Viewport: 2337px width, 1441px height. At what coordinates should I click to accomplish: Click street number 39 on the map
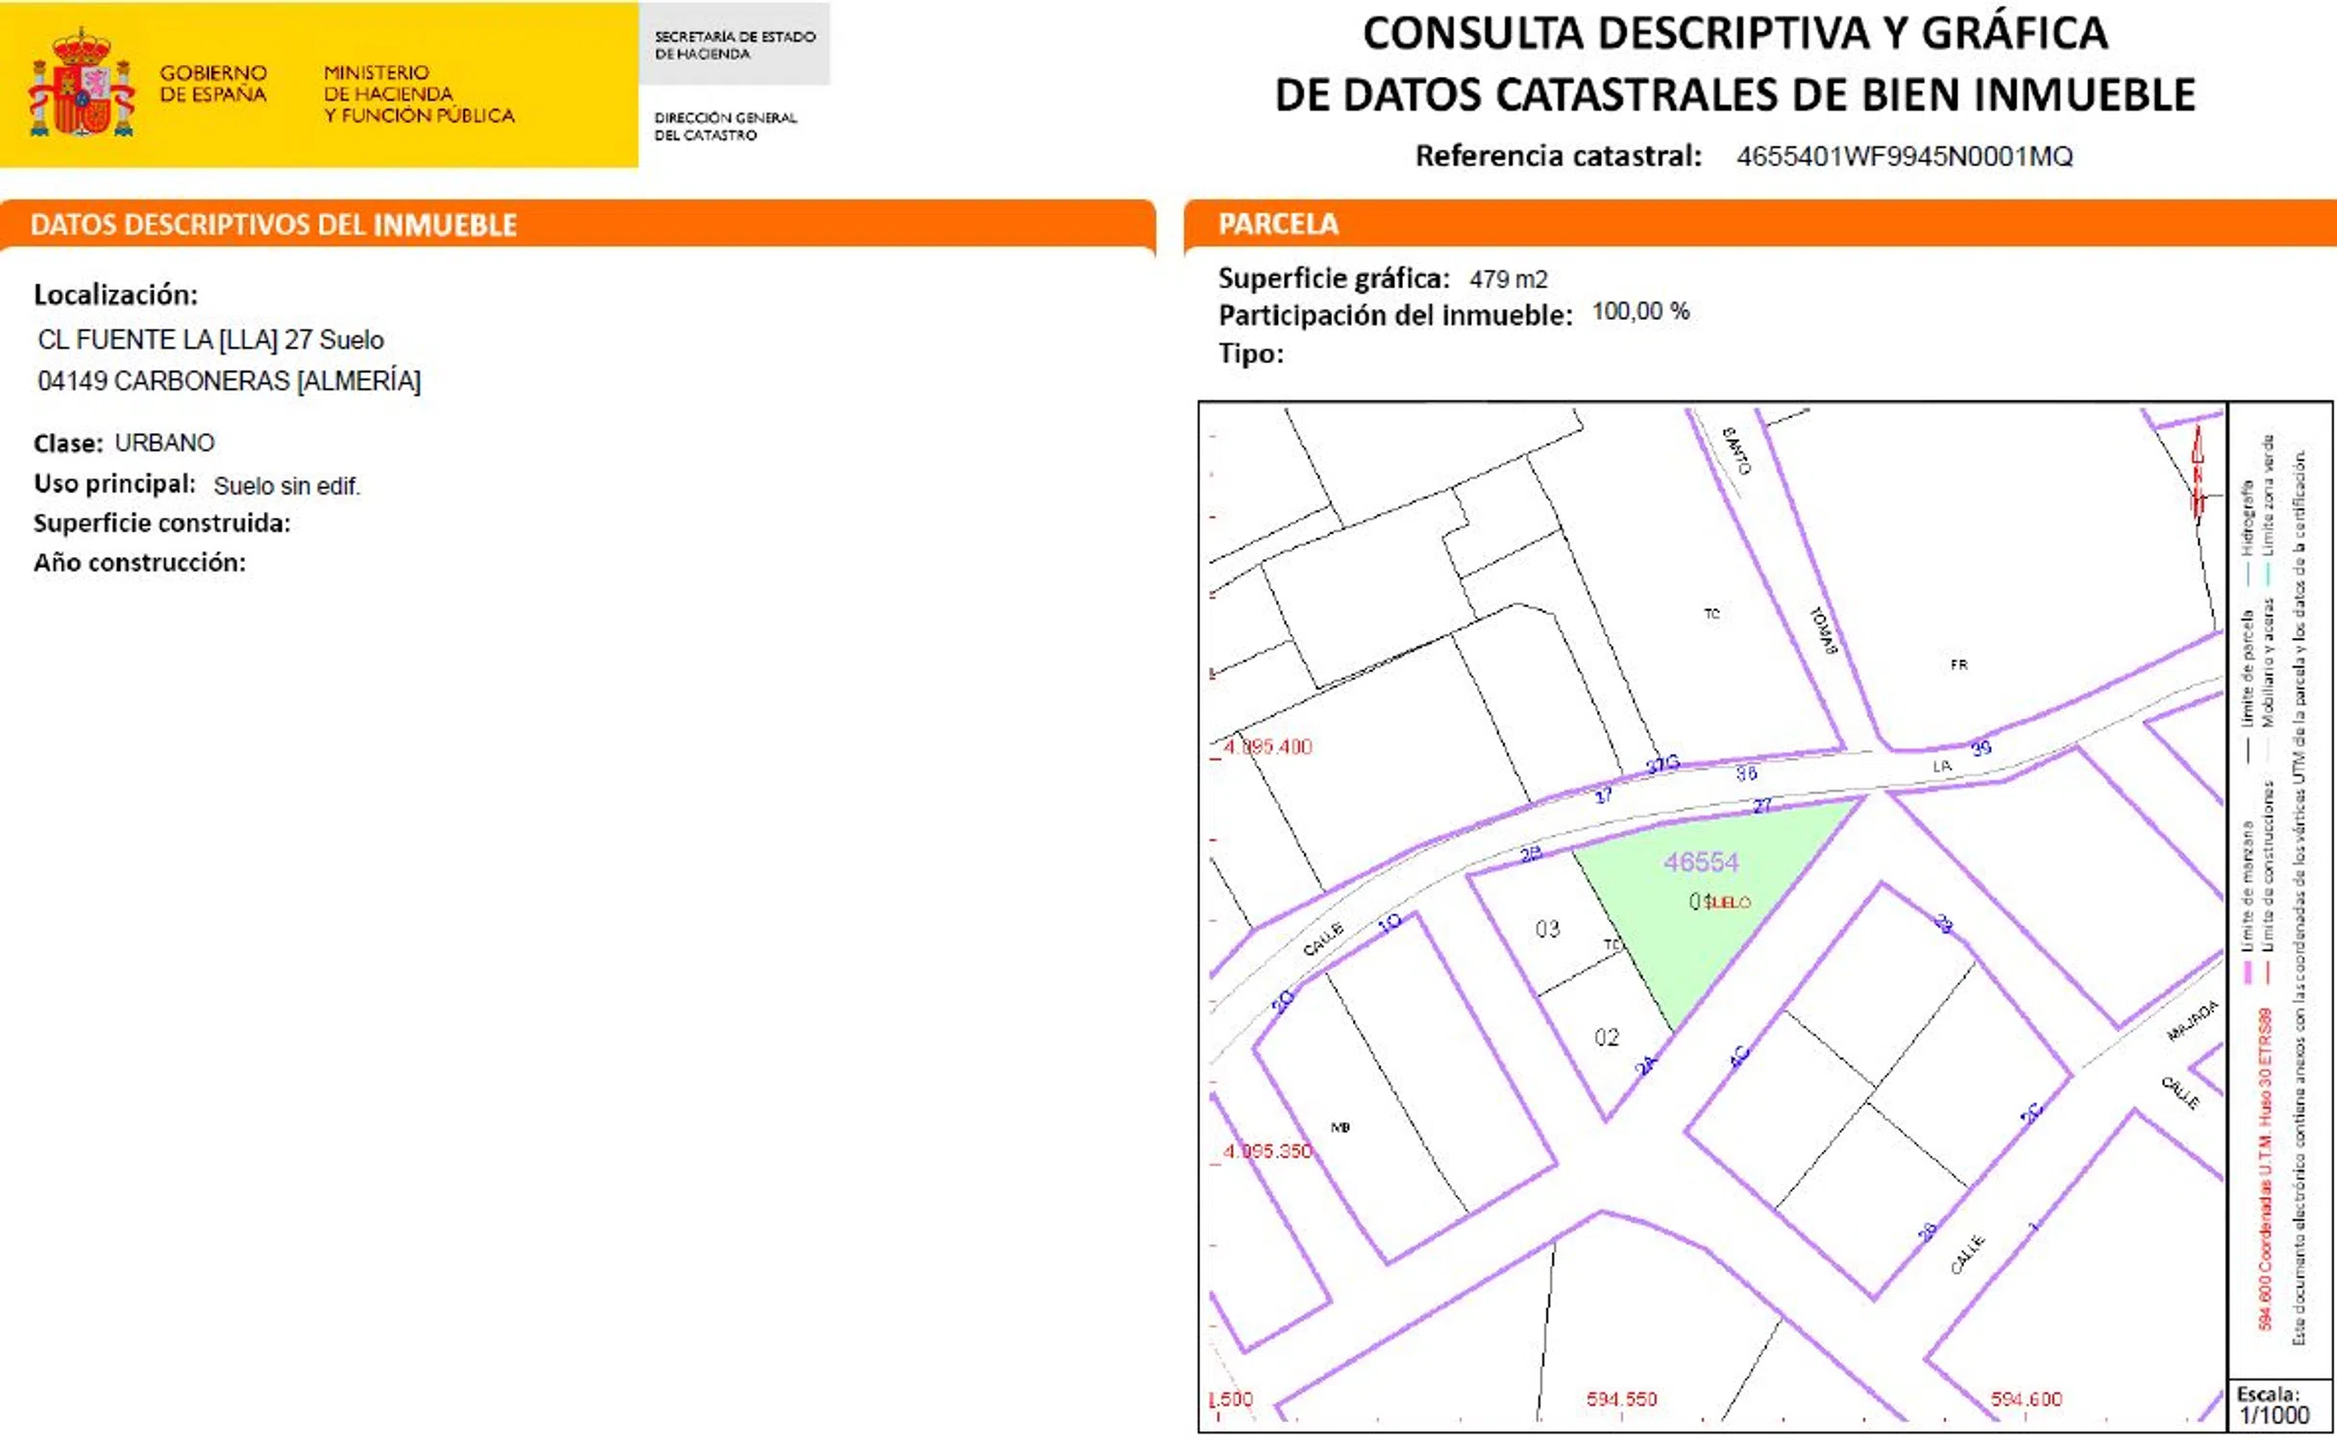[x=1980, y=747]
